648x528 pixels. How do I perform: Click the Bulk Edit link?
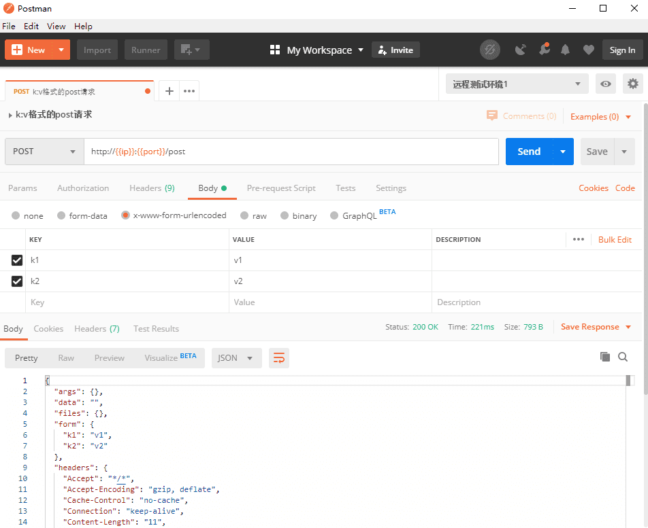tap(615, 240)
